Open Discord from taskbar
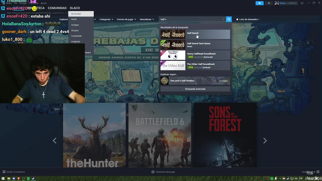322x181 pixels. pos(14,178)
